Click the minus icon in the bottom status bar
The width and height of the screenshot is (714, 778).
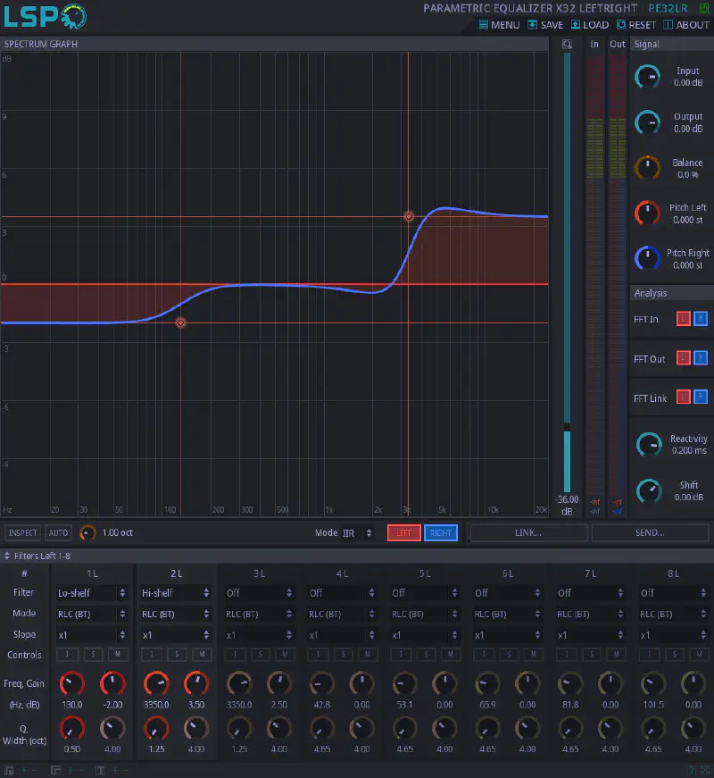point(33,770)
